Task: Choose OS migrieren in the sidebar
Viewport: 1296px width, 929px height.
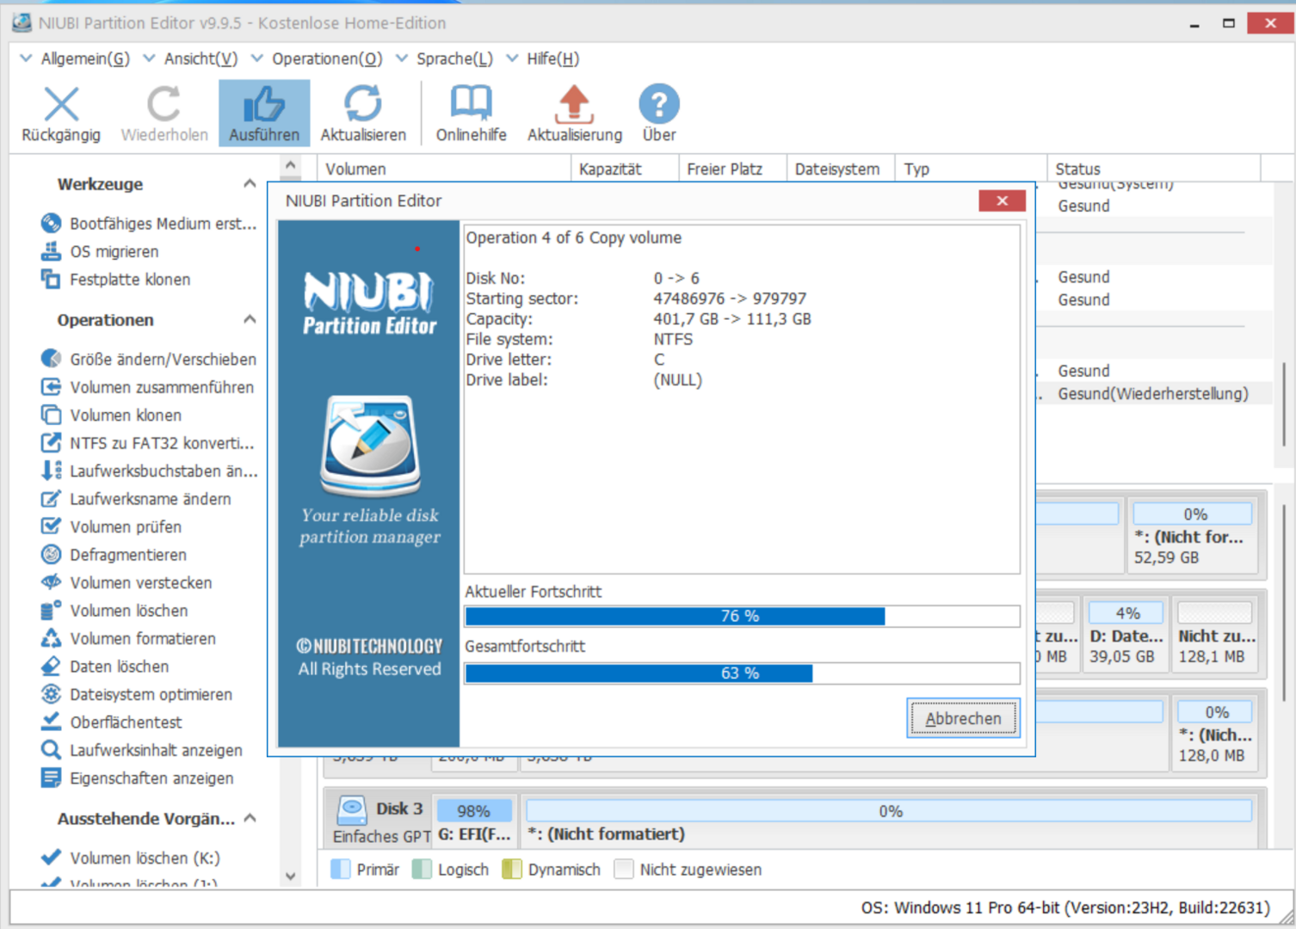Action: pyautogui.click(x=114, y=252)
